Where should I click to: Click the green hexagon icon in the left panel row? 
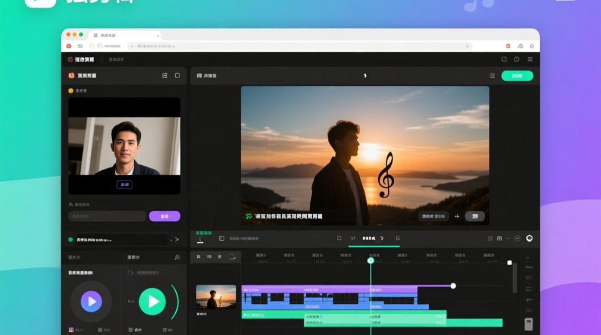(71, 240)
